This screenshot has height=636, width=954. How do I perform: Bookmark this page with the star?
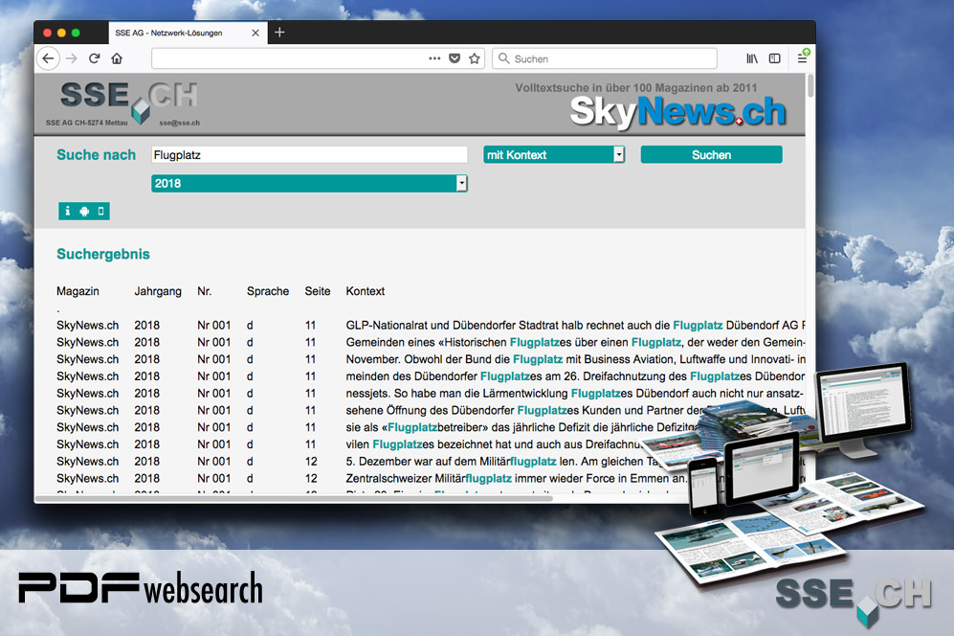(475, 58)
